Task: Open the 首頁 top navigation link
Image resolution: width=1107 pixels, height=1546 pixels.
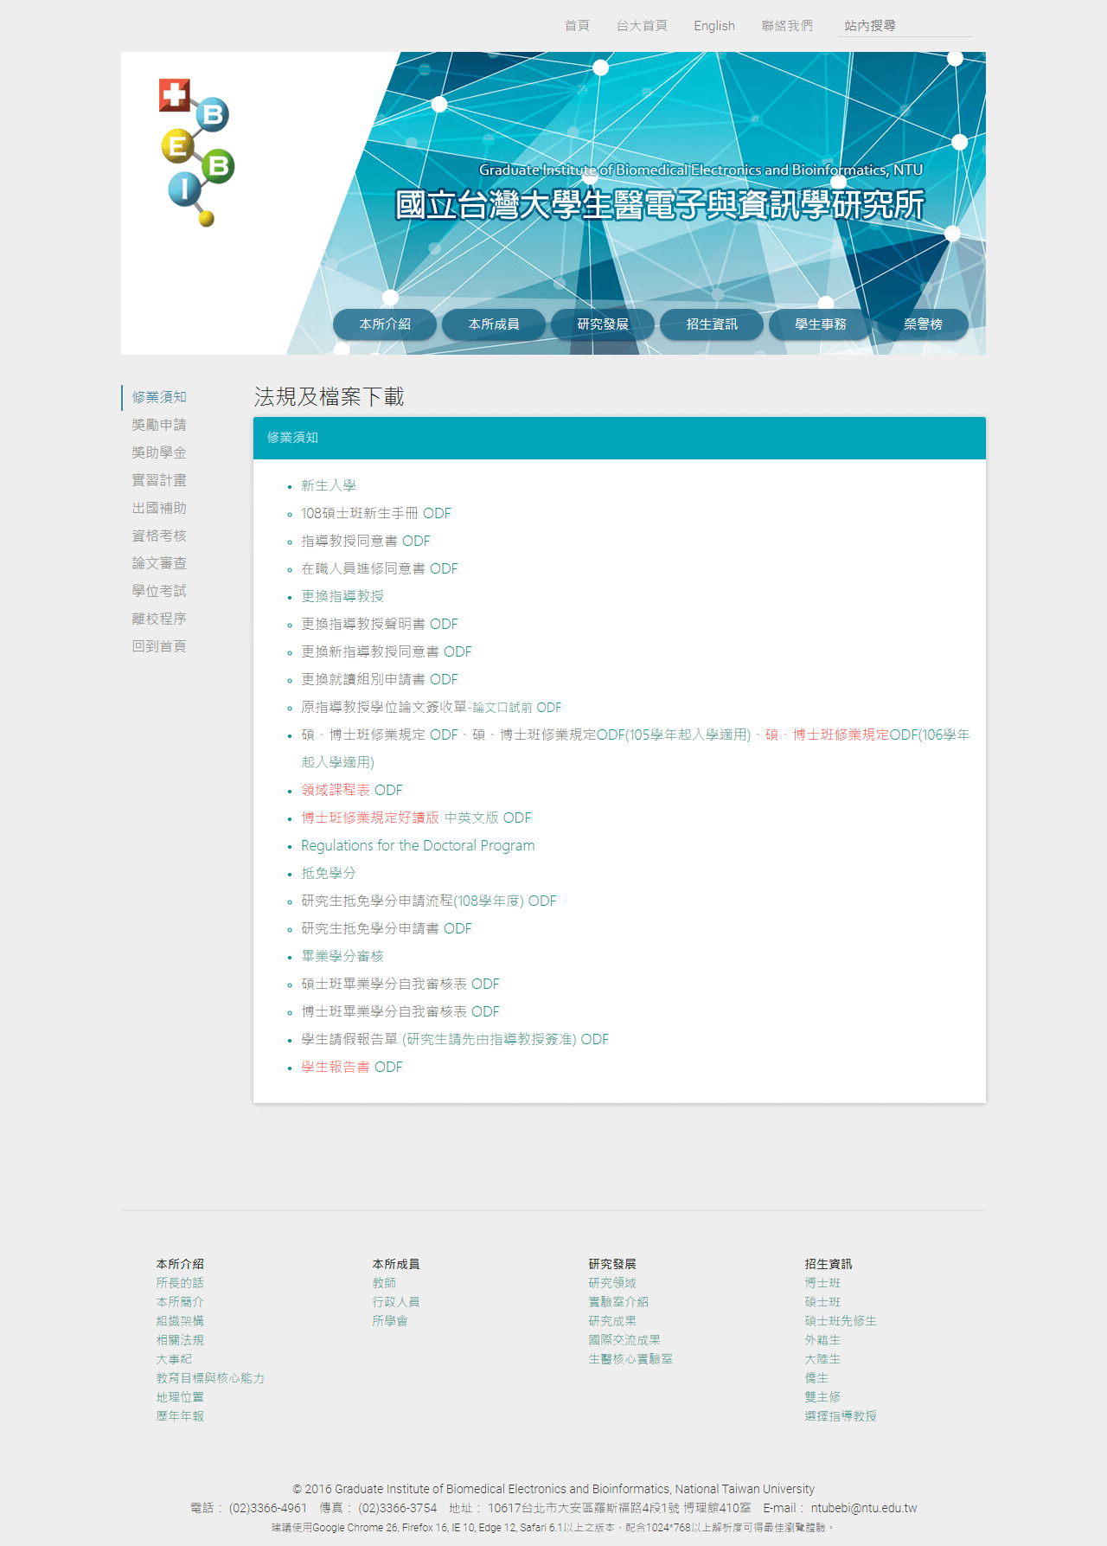Action: coord(577,26)
